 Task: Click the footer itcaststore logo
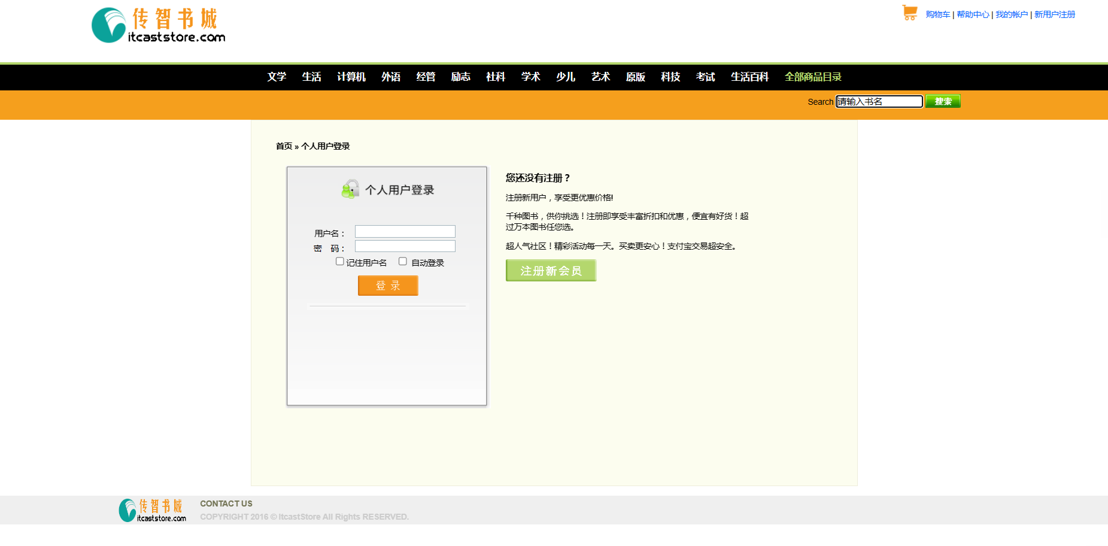(x=153, y=510)
